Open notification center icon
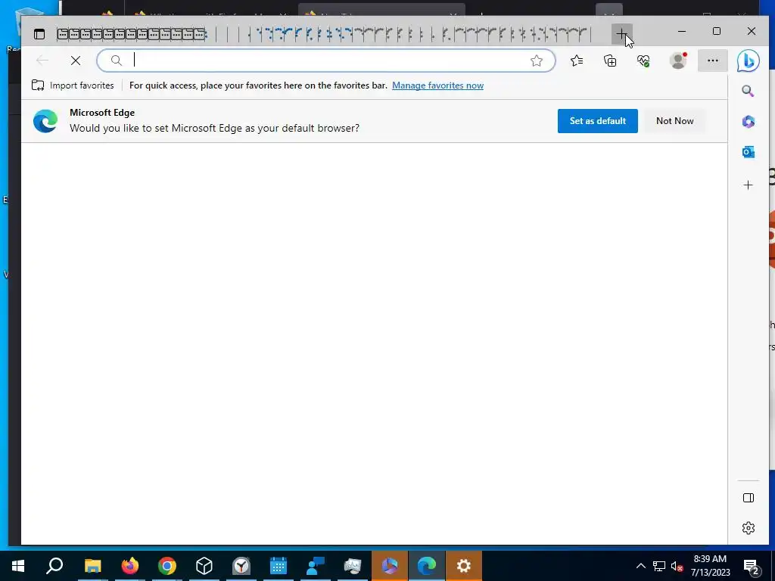The height and width of the screenshot is (581, 775). (x=752, y=567)
